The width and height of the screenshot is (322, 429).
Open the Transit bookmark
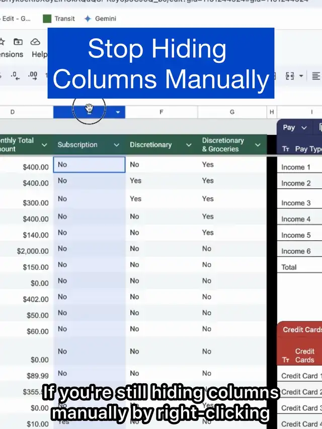point(60,19)
